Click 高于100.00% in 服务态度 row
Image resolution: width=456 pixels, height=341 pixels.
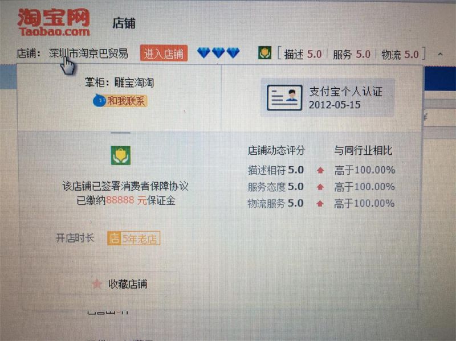[x=364, y=187]
